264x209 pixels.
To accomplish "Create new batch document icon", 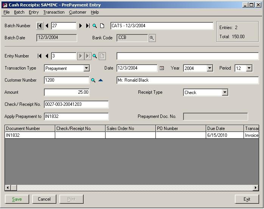I will 102,26.
